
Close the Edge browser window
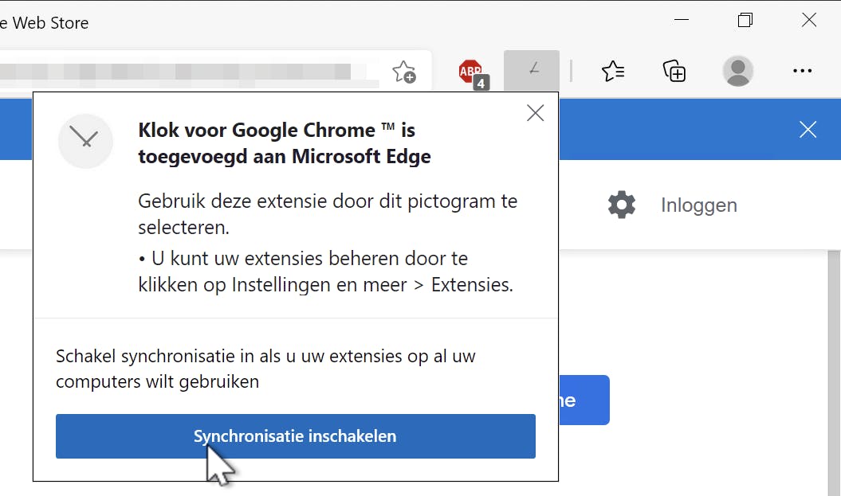808,21
